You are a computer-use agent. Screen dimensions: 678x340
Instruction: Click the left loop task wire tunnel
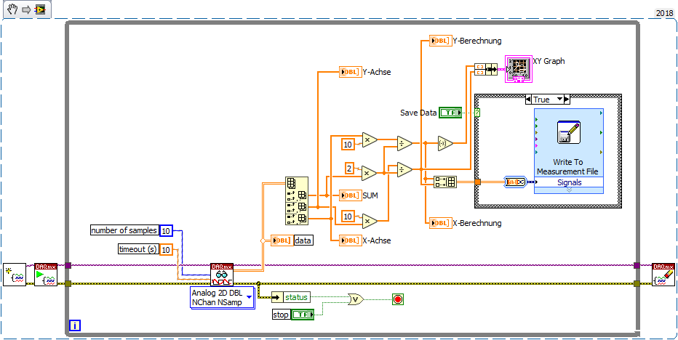pos(68,266)
